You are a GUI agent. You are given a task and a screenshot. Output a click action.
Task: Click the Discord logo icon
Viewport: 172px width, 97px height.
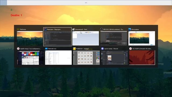coord(102,48)
